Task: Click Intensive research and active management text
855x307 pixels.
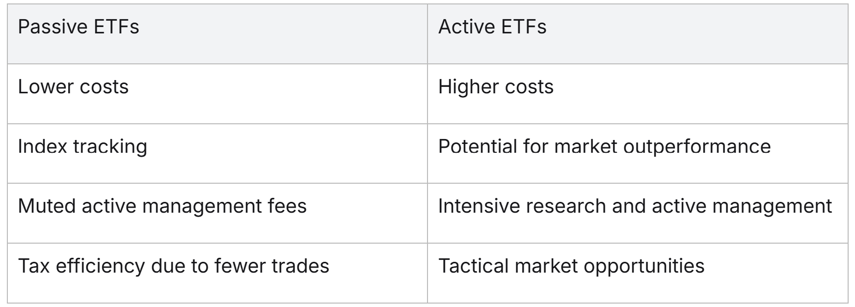Action: 635,206
